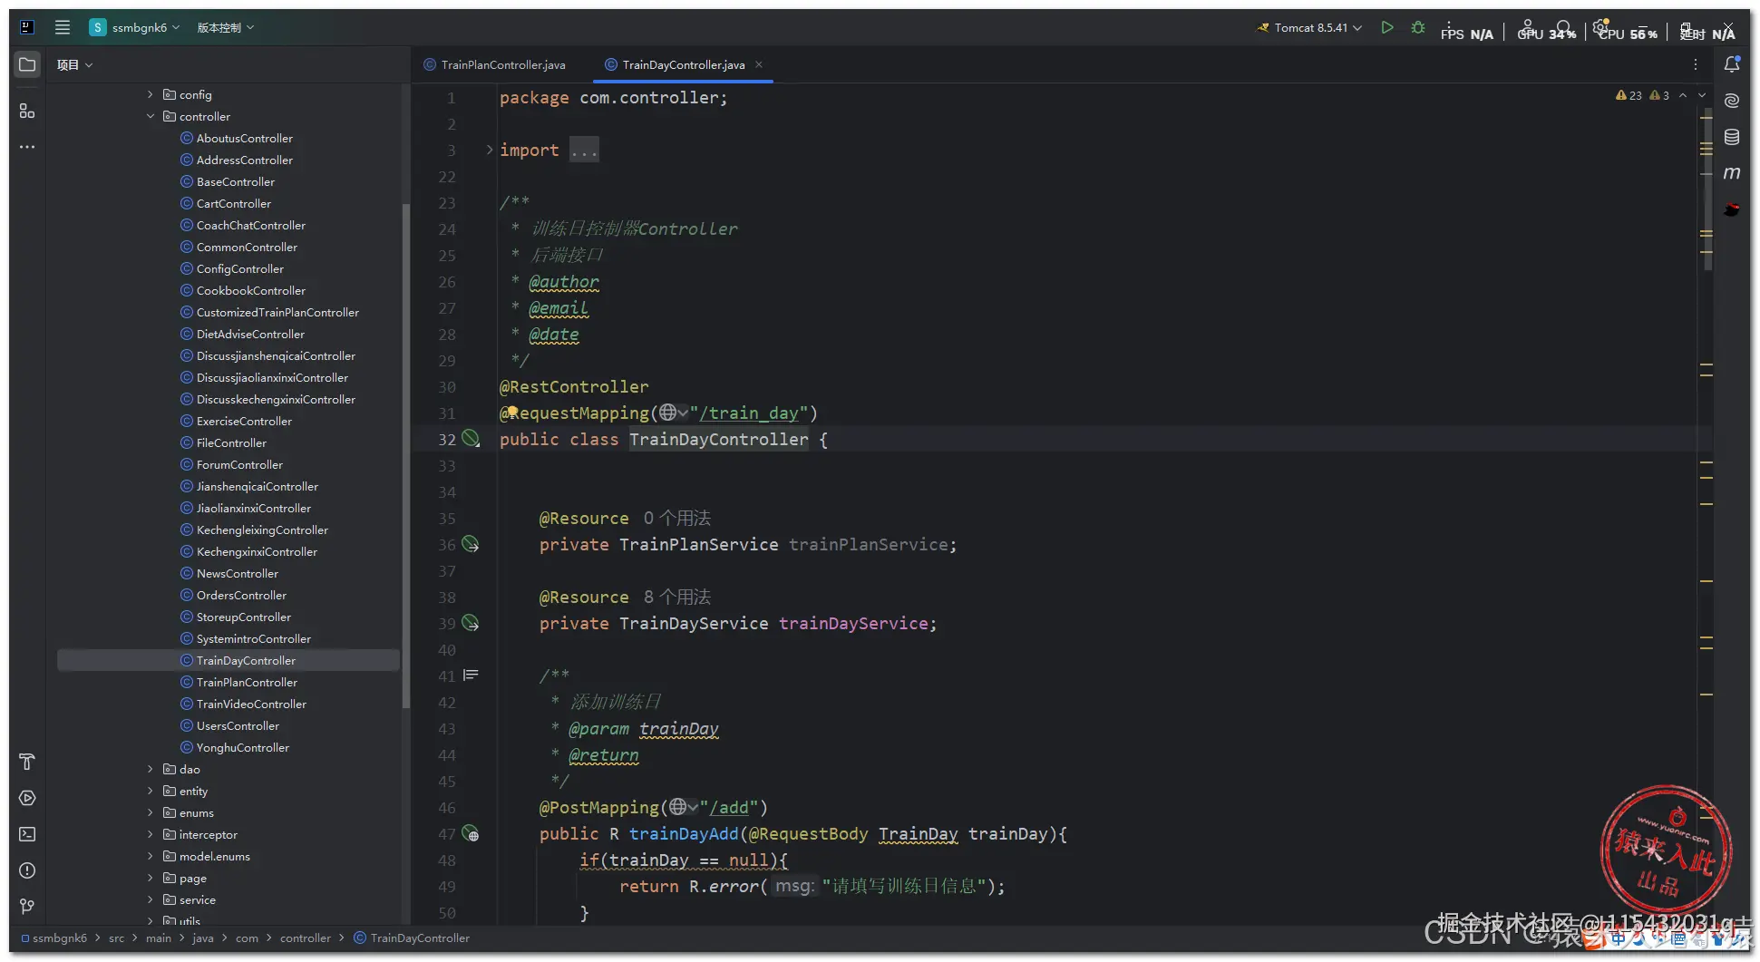Open the Notifications bell panel
The image size is (1760, 962).
1732,64
